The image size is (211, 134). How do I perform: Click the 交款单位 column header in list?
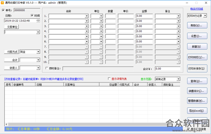[x=82, y=85]
